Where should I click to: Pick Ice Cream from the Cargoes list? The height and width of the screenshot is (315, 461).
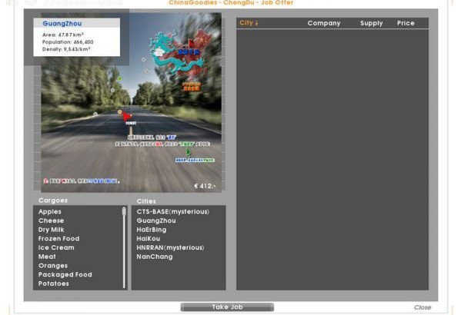click(56, 247)
